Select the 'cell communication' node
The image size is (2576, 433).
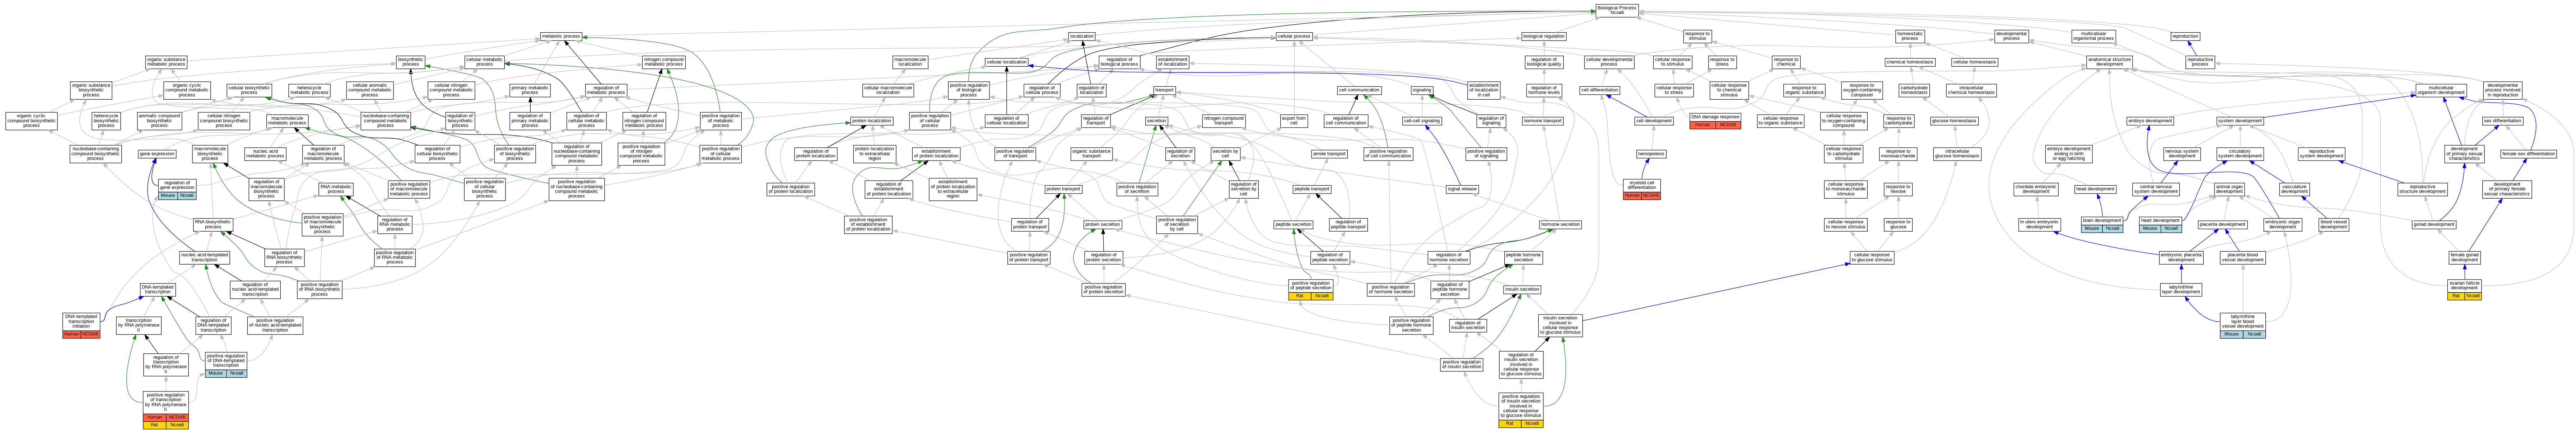[x=1359, y=90]
